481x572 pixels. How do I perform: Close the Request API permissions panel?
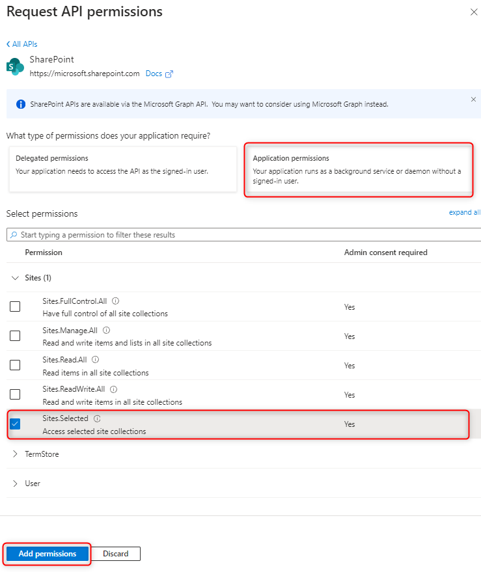click(x=474, y=12)
